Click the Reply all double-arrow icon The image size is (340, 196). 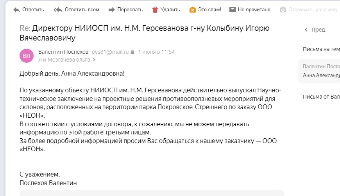pos(58,10)
